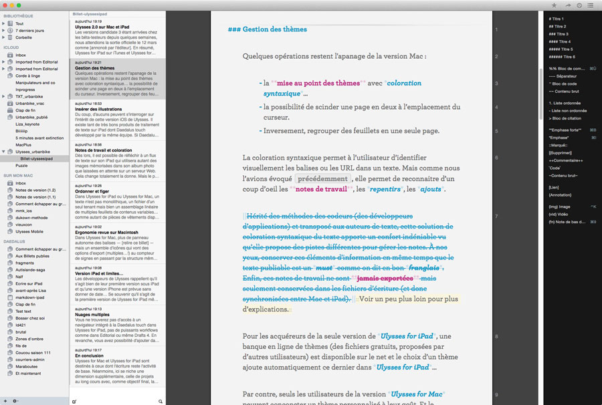
Task: Click the iCloud Inbox tray icon
Action: point(10,55)
